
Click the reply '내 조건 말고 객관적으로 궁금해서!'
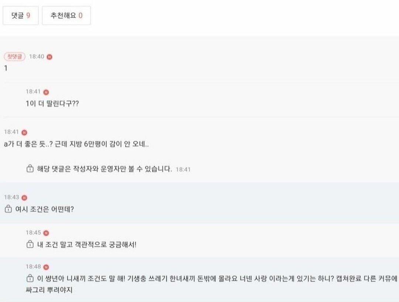[x=87, y=244]
